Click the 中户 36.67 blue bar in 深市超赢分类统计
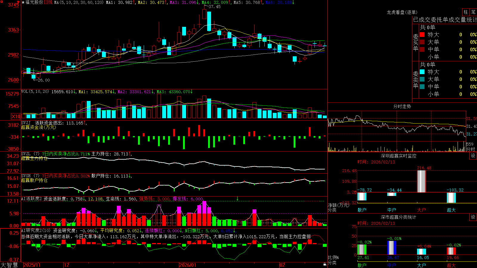 point(391,248)
